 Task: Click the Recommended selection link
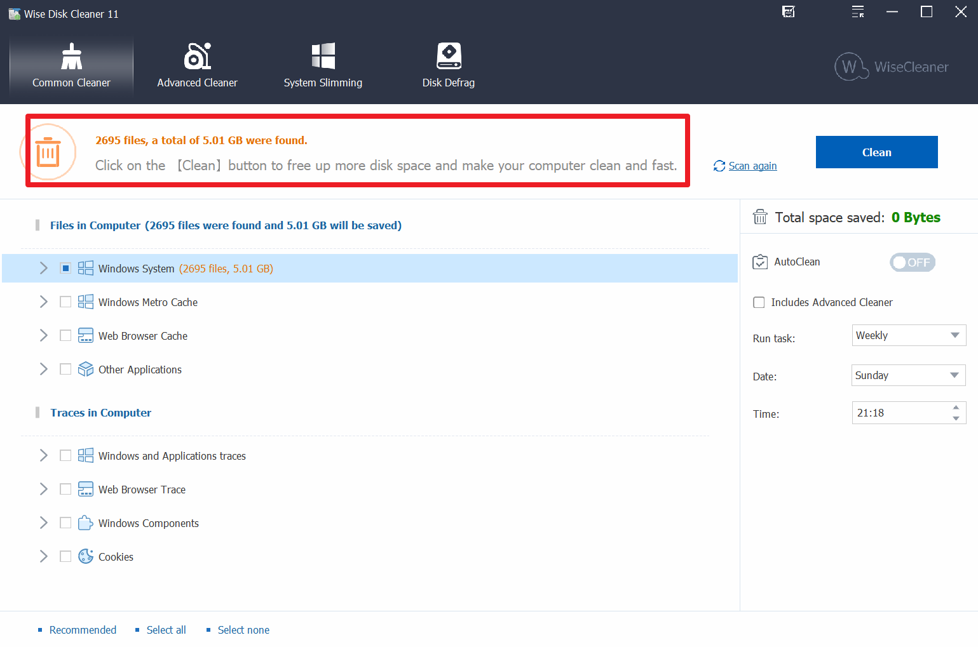click(83, 630)
